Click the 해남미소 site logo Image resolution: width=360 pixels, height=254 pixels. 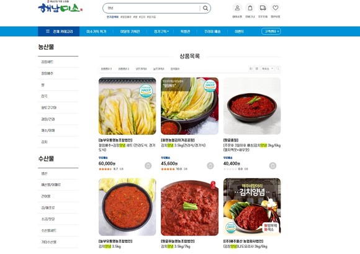click(x=60, y=8)
